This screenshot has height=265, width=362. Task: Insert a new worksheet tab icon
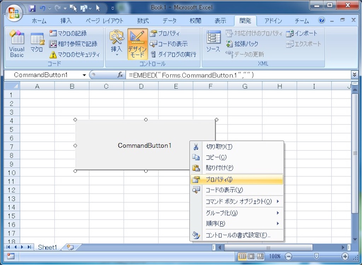pyautogui.click(x=71, y=247)
